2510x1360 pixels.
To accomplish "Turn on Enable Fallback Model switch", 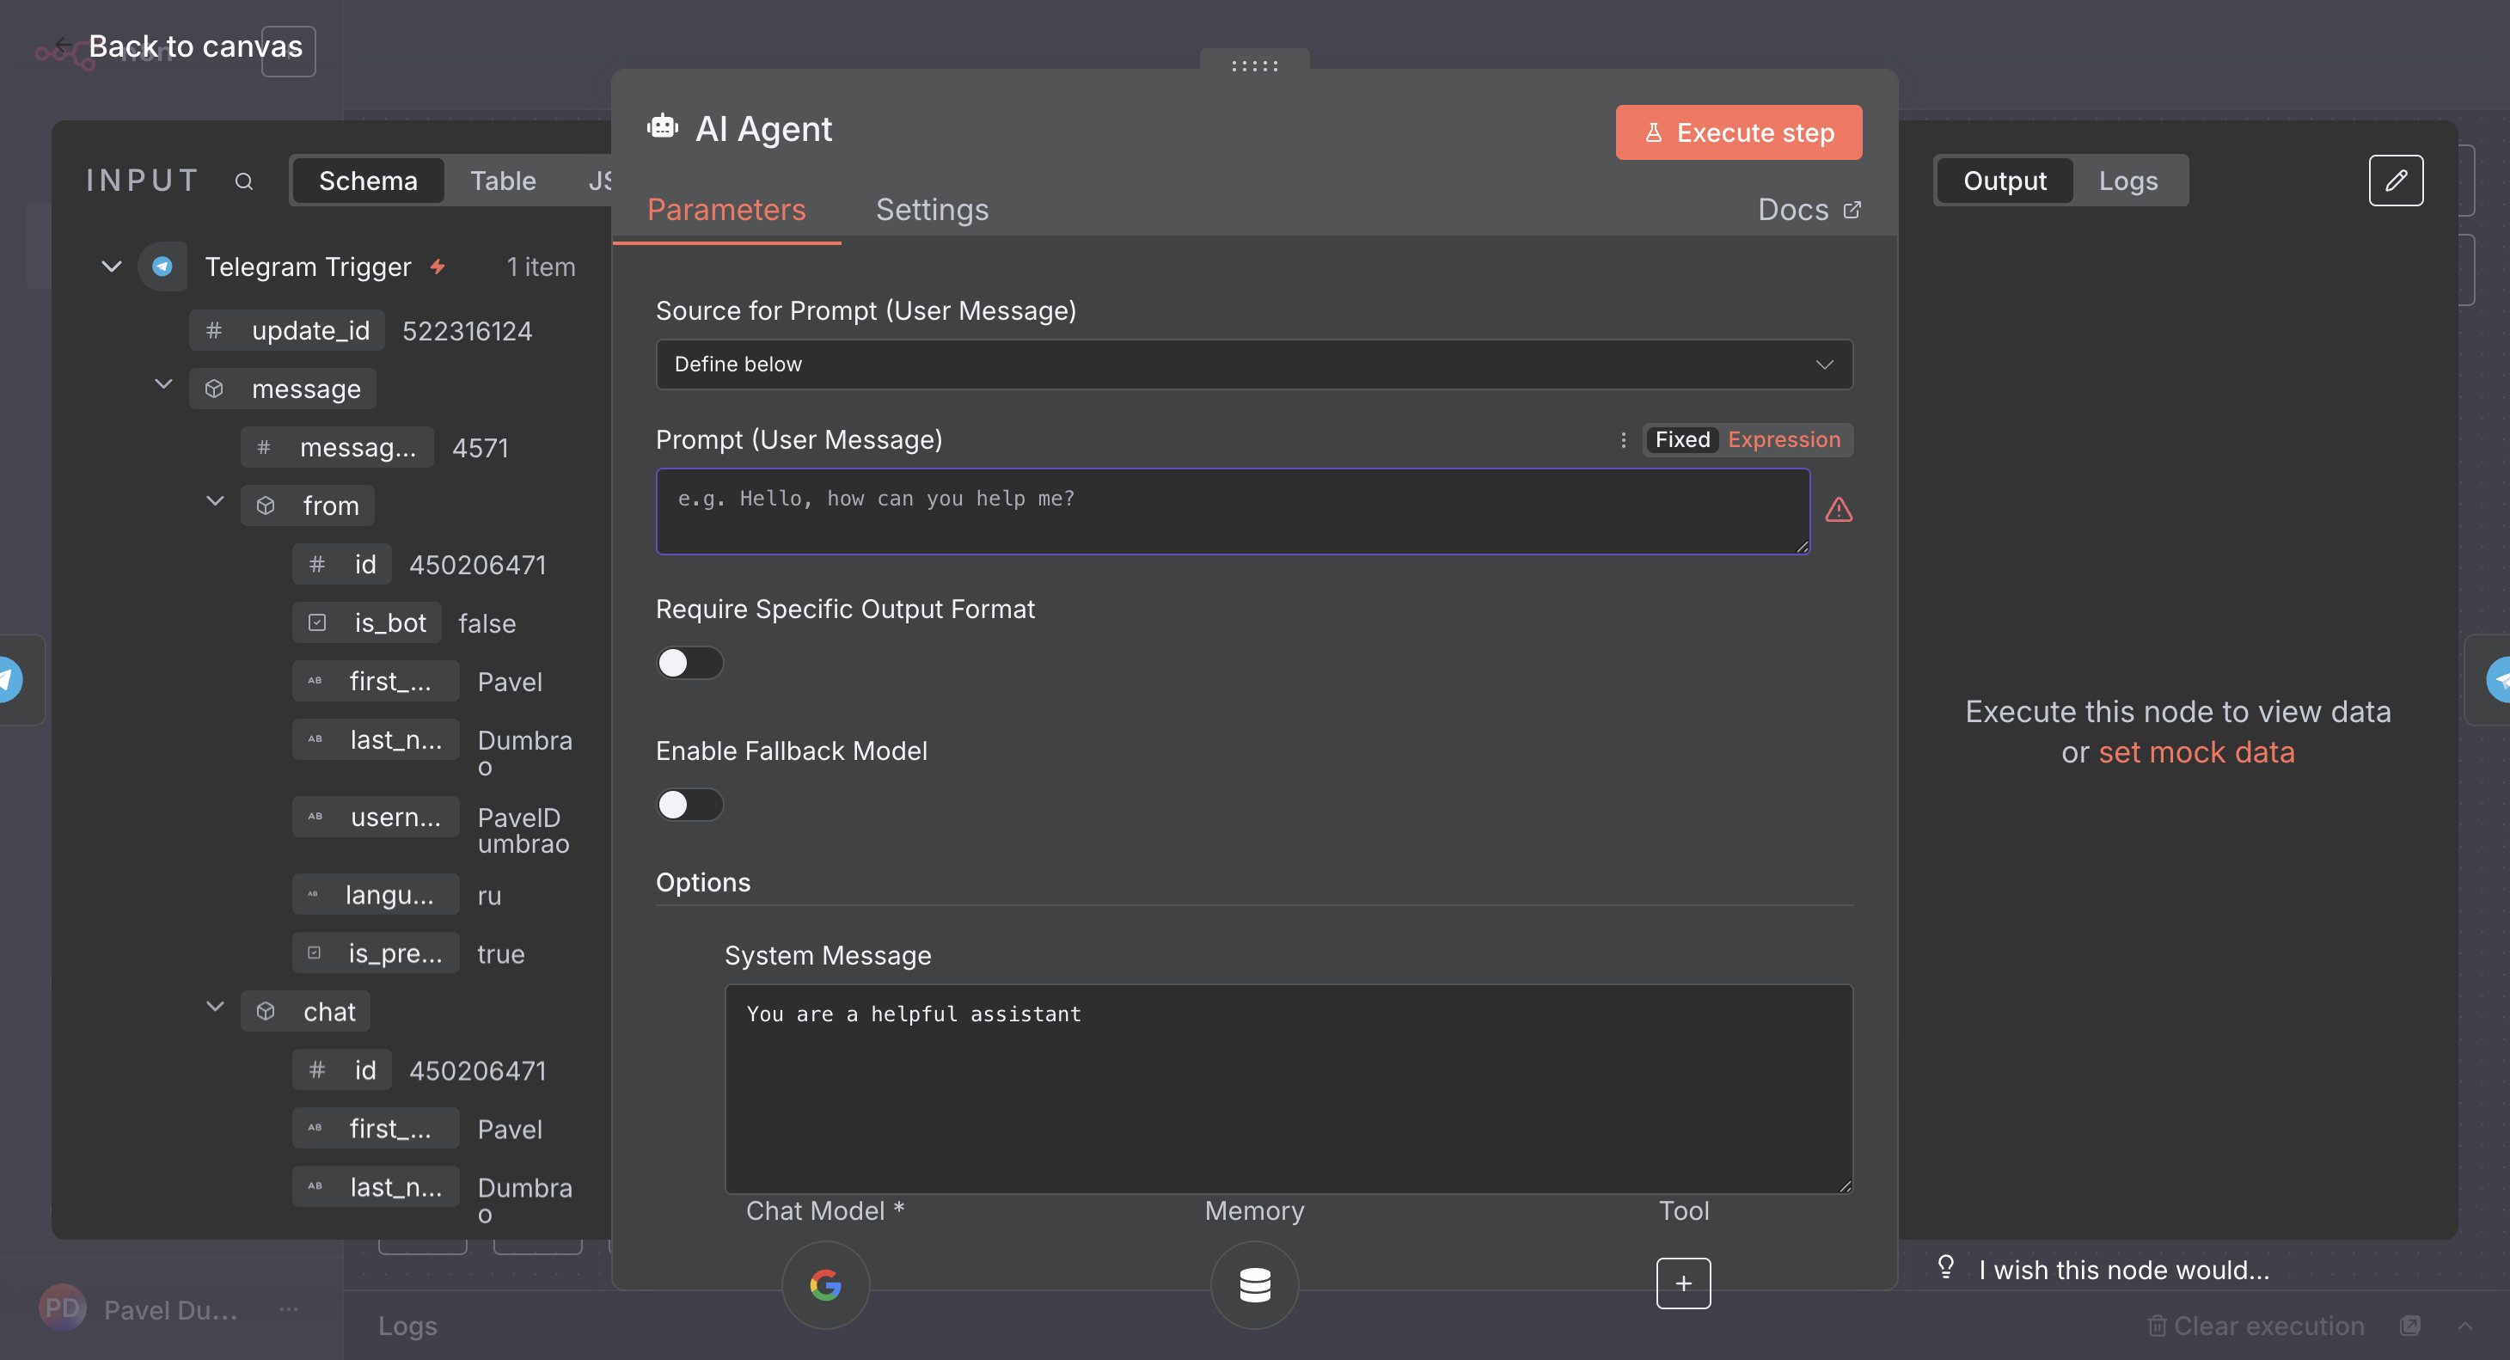I will pyautogui.click(x=689, y=805).
